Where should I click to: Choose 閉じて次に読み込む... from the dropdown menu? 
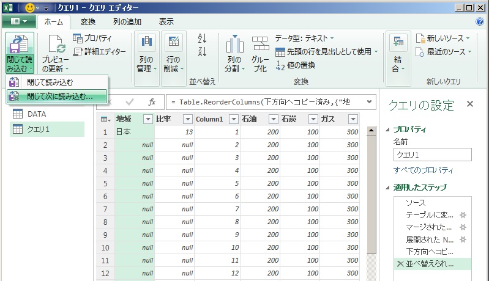[x=57, y=96]
